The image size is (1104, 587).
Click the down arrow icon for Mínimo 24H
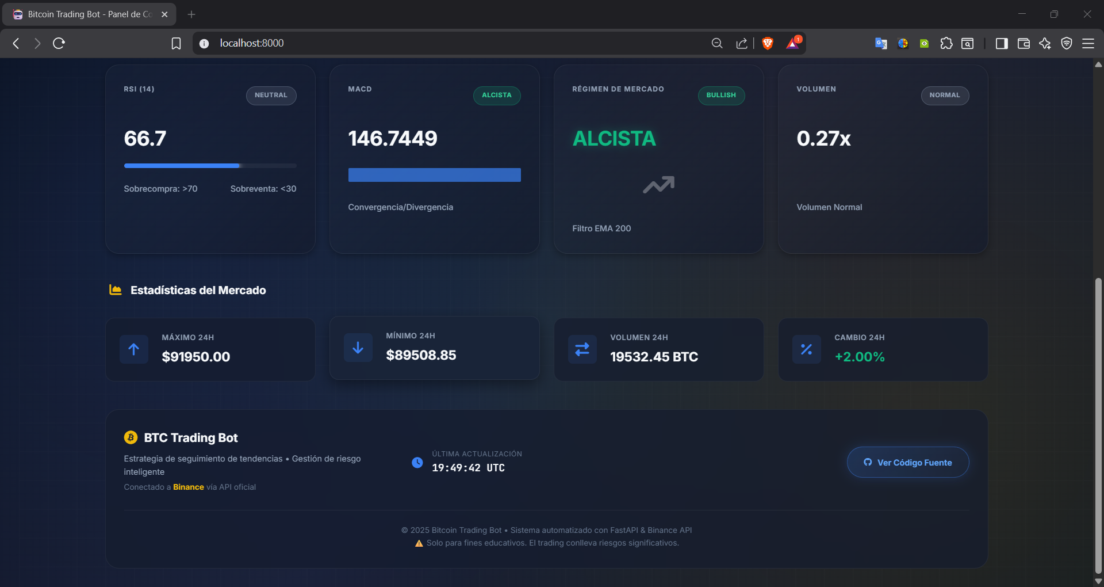click(x=358, y=348)
